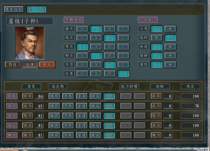Set 武力 growth to 普通
210x151 pixels.
tap(82, 106)
